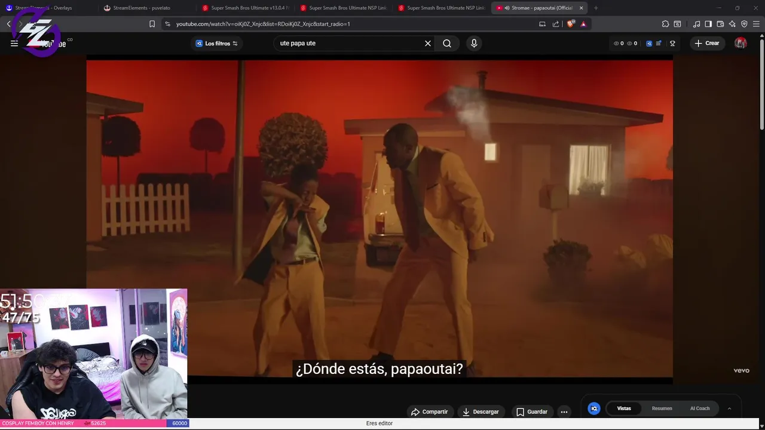Click Guardar to save video

click(x=532, y=411)
